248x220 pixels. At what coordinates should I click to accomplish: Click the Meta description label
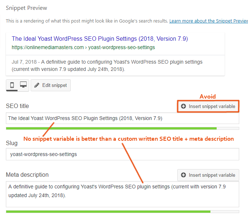(x=27, y=175)
